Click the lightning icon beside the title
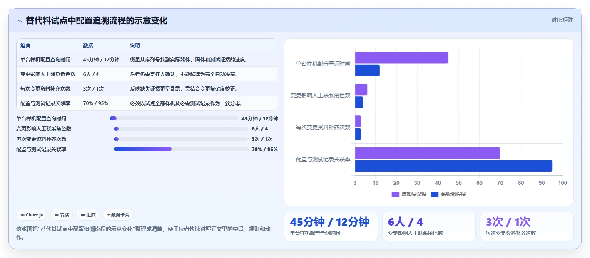This screenshot has height=258, width=590. 20,21
